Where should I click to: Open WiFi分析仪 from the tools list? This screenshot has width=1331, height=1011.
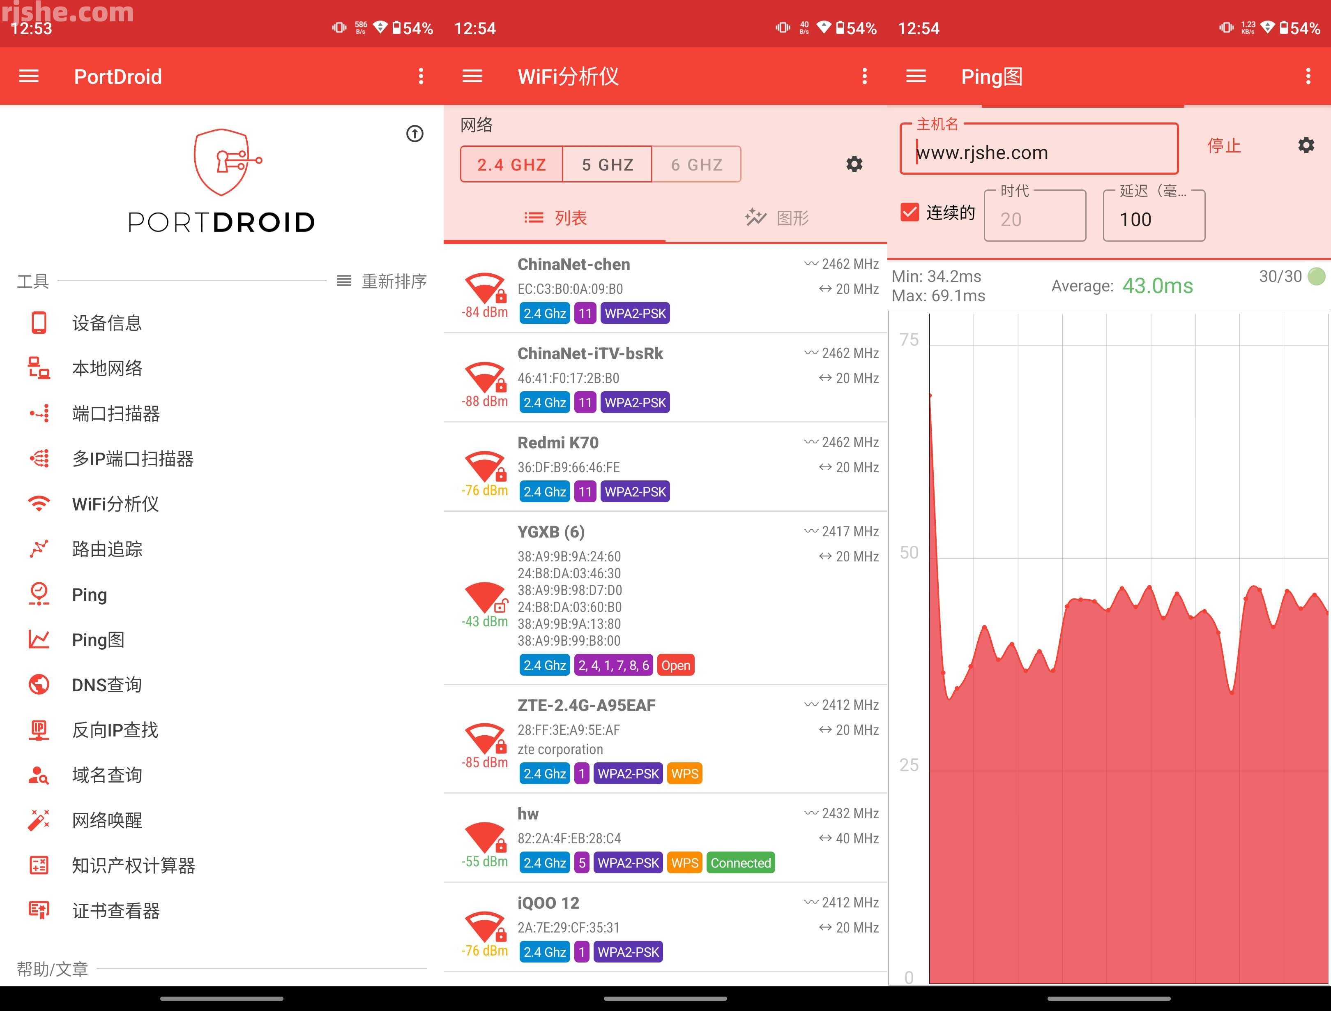point(221,503)
